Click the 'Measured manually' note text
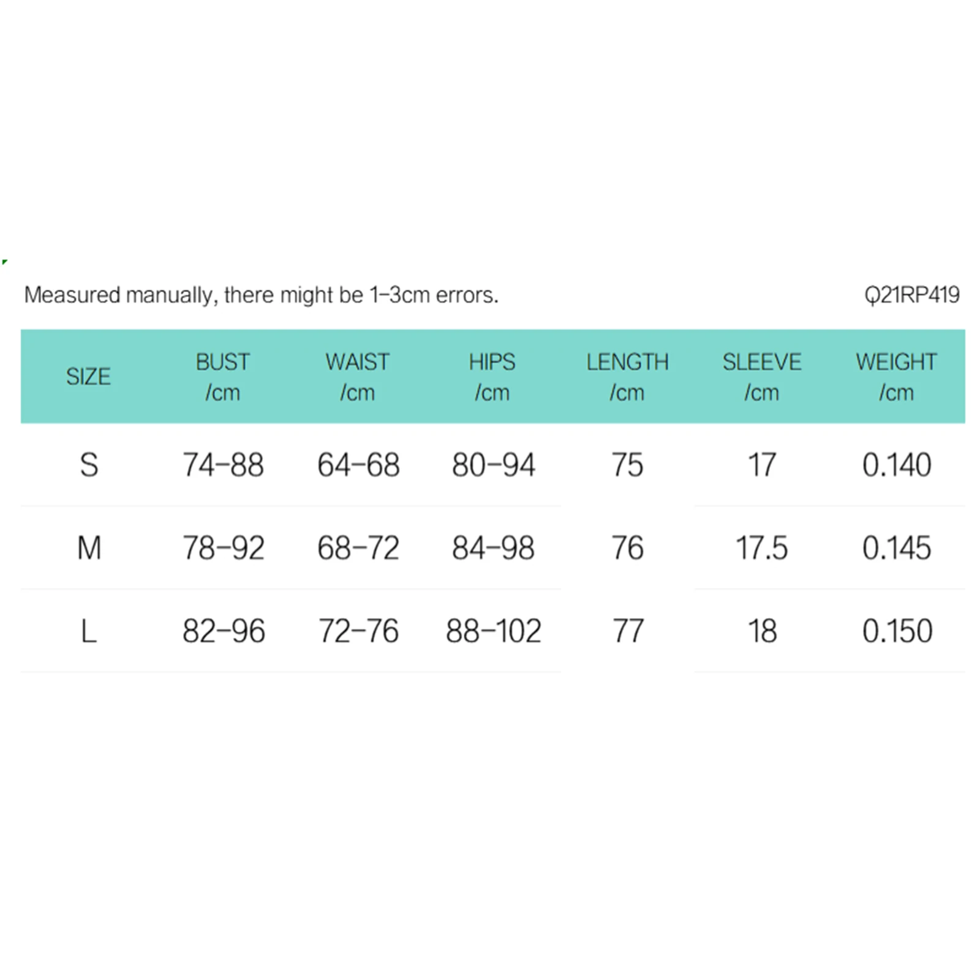Viewport: 980px width, 980px height. pyautogui.click(x=261, y=295)
